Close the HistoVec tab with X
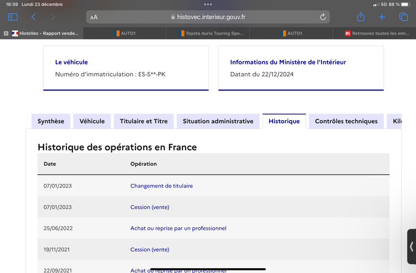 6,33
